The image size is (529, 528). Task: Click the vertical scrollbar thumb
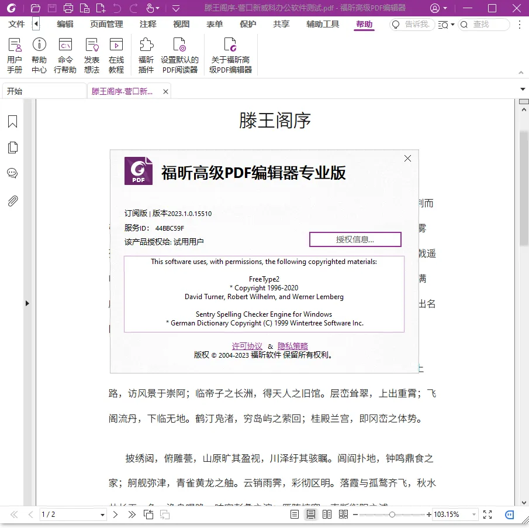pyautogui.click(x=524, y=188)
